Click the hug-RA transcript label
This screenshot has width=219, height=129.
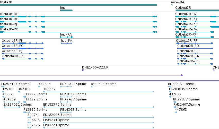coord(66,35)
